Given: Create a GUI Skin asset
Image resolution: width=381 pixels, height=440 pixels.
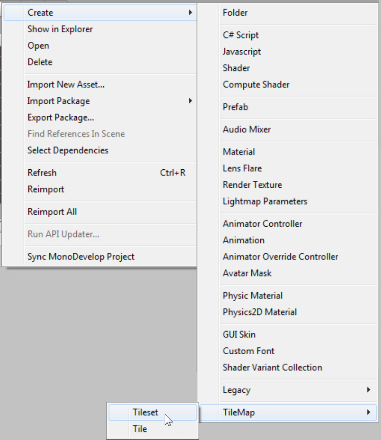Looking at the screenshot, I should coord(288,334).
